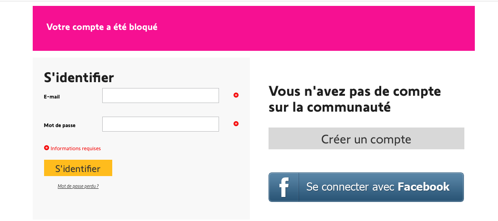Focus the Mot de passe password field

(x=160, y=124)
